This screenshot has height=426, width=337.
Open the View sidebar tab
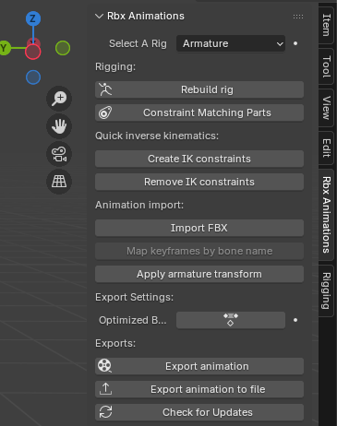326,108
